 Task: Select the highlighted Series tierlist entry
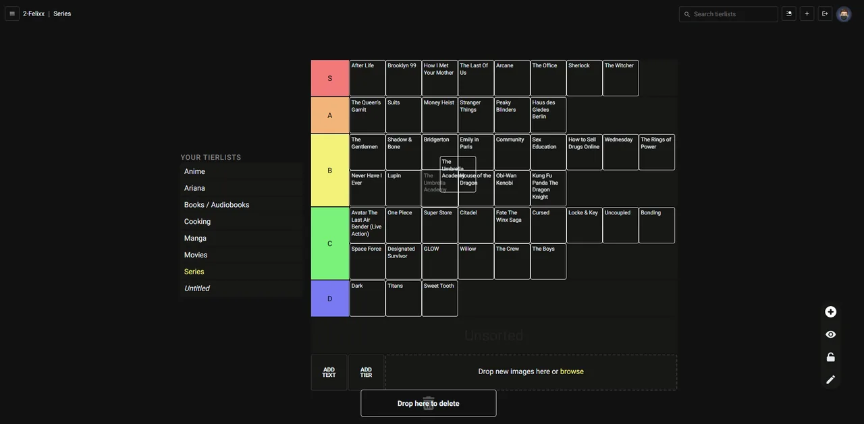pos(242,272)
